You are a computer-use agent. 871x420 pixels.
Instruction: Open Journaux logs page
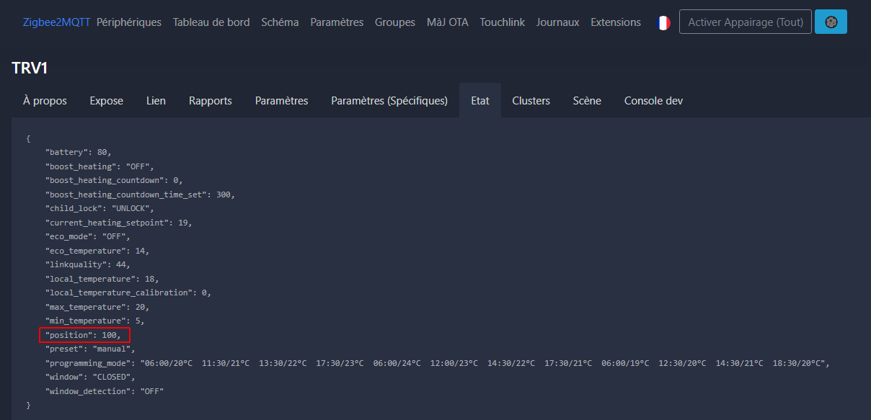click(x=557, y=22)
